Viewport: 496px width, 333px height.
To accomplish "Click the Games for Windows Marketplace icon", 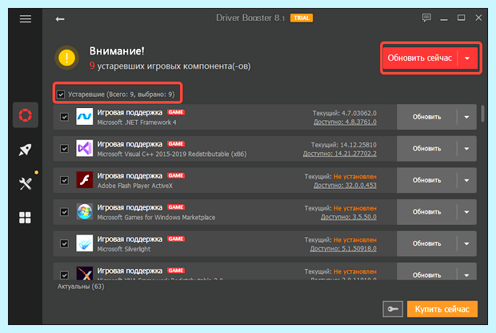I will [85, 212].
